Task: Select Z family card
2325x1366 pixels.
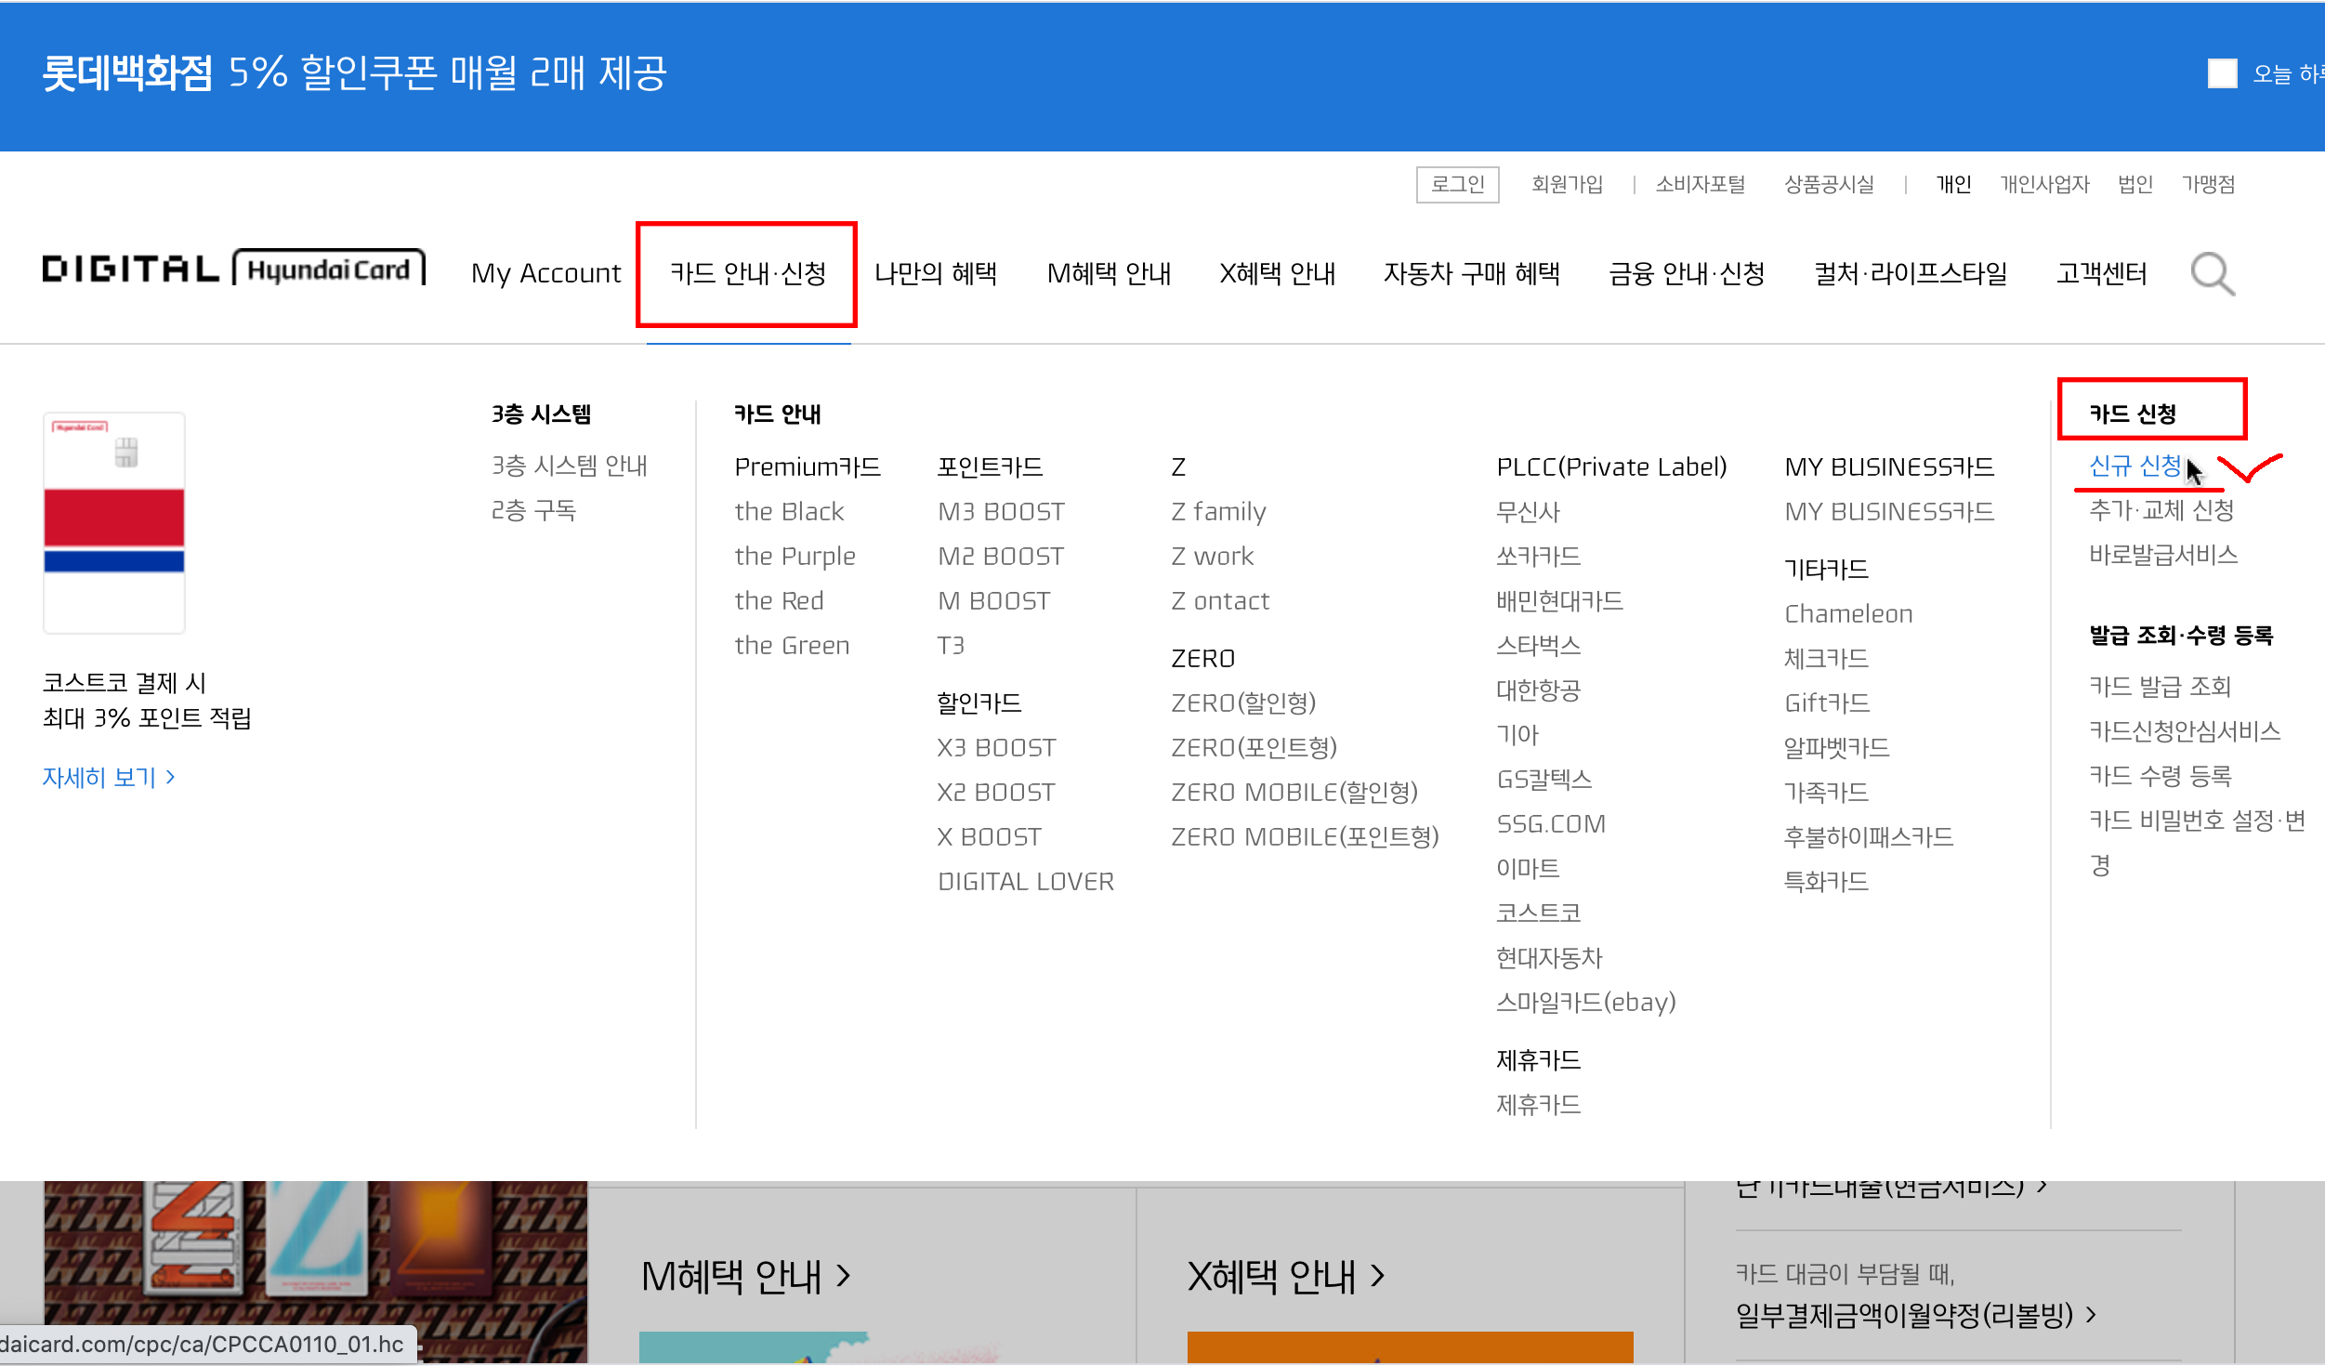Action: tap(1218, 511)
